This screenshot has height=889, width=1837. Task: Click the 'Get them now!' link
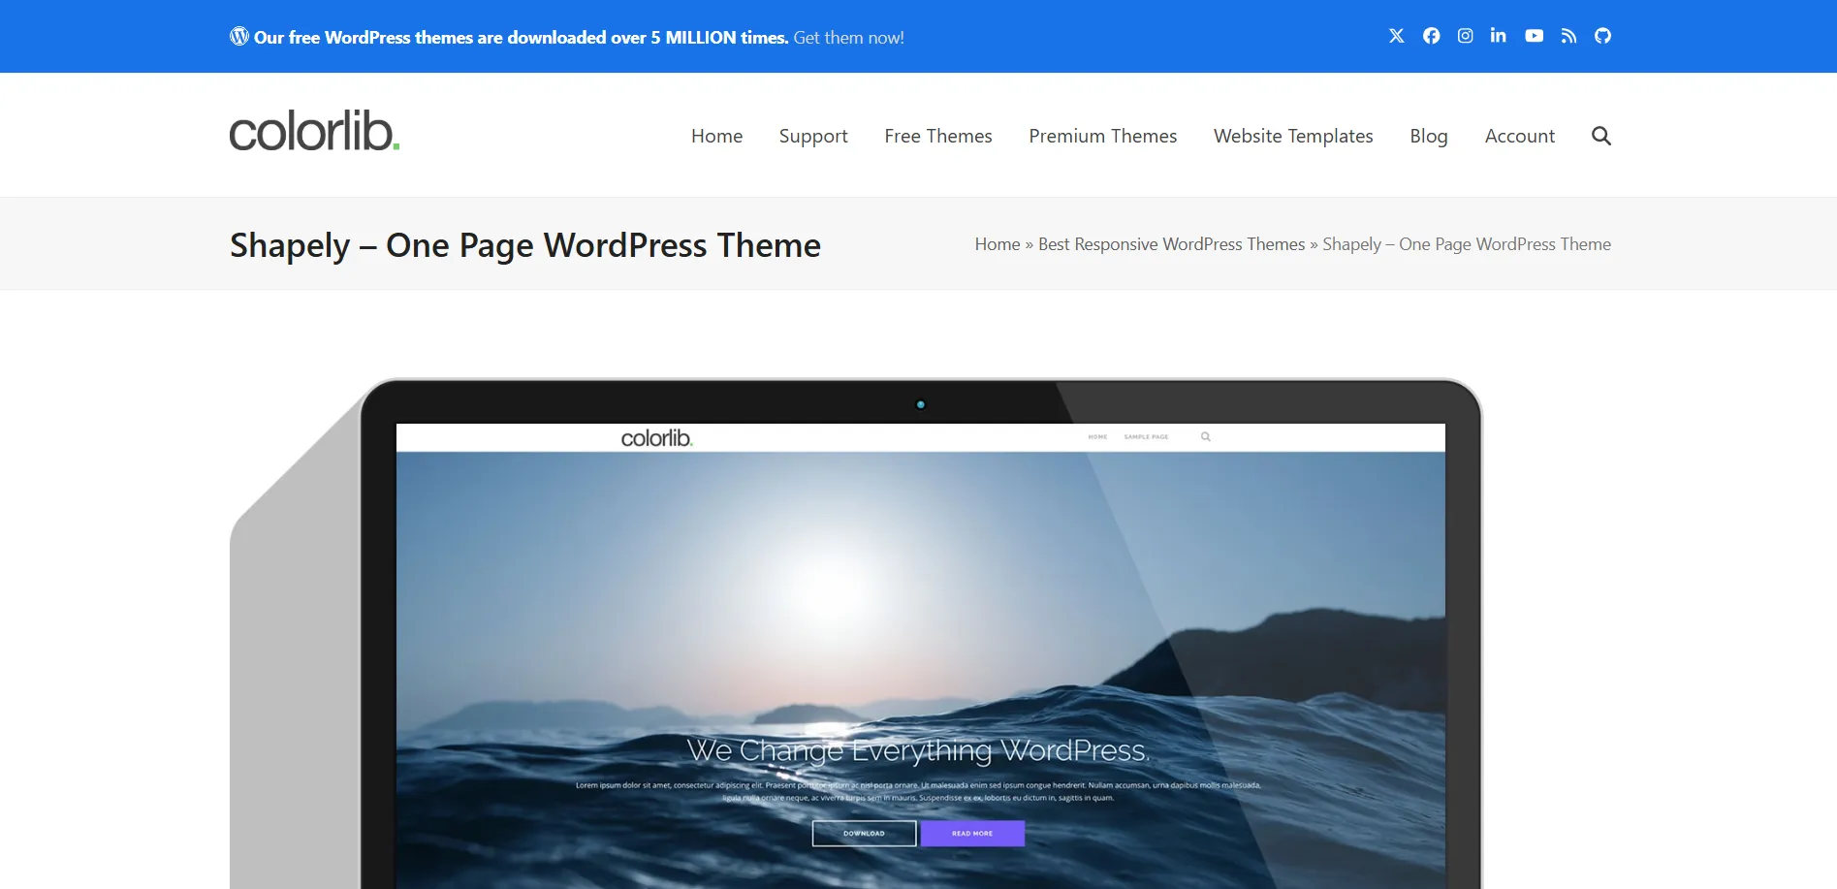pos(848,38)
